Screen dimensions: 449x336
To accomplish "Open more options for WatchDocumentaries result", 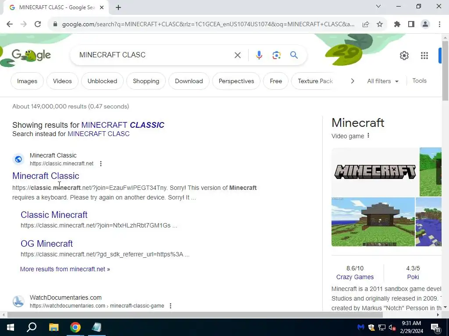I will pyautogui.click(x=171, y=306).
